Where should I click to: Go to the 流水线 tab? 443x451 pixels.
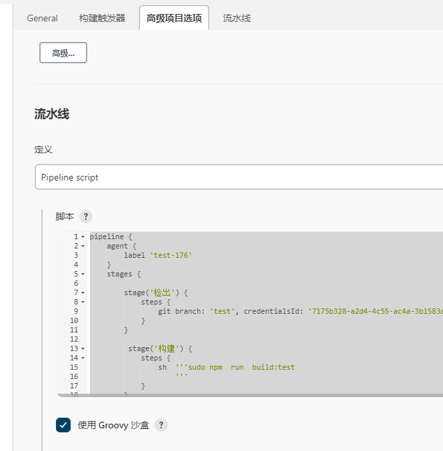tap(236, 18)
